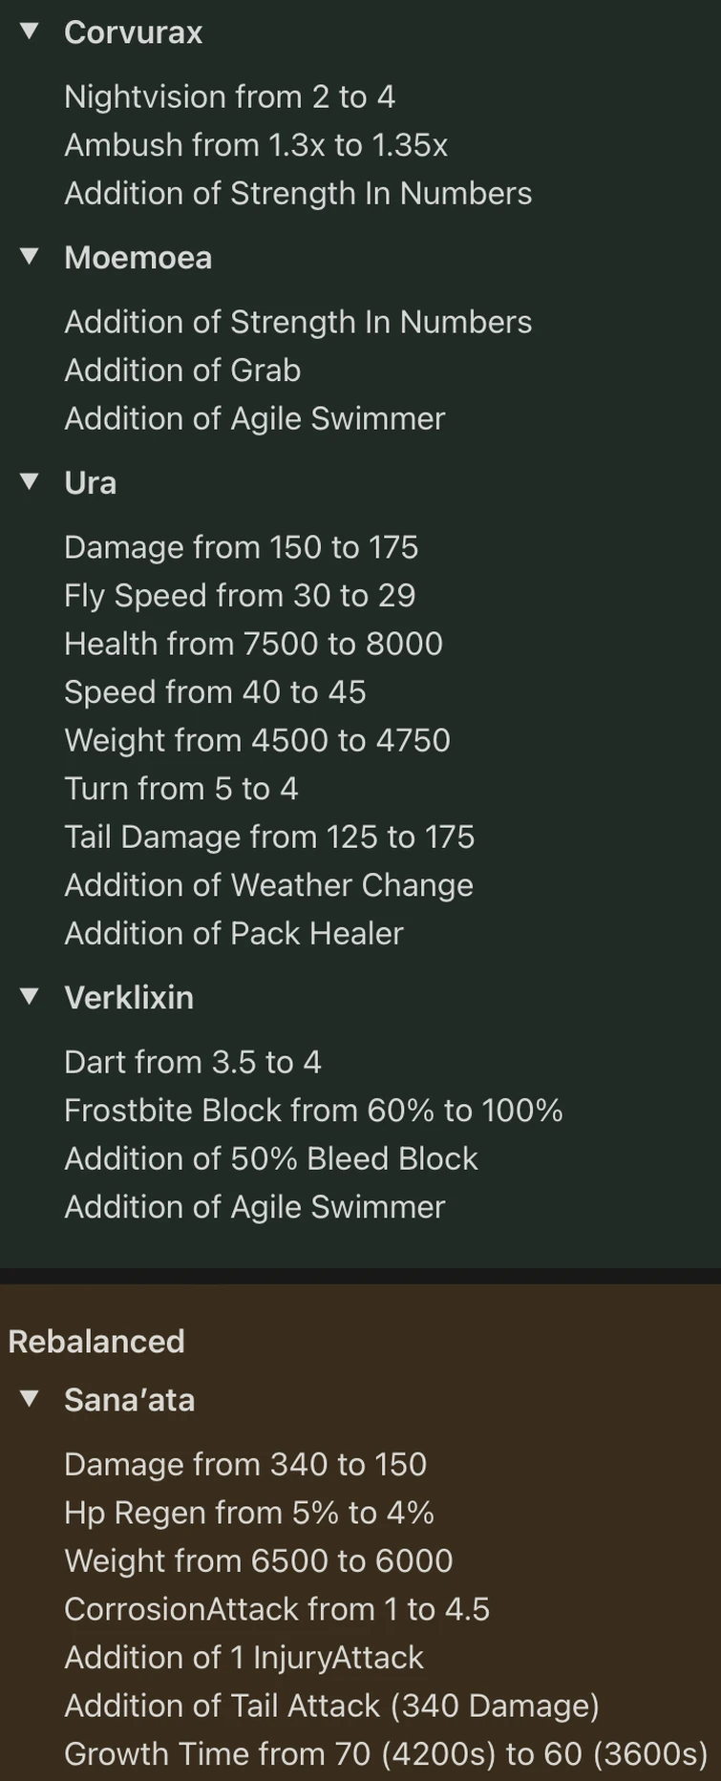This screenshot has width=721, height=1781.
Task: Click the Ura heading label
Action: (x=90, y=483)
